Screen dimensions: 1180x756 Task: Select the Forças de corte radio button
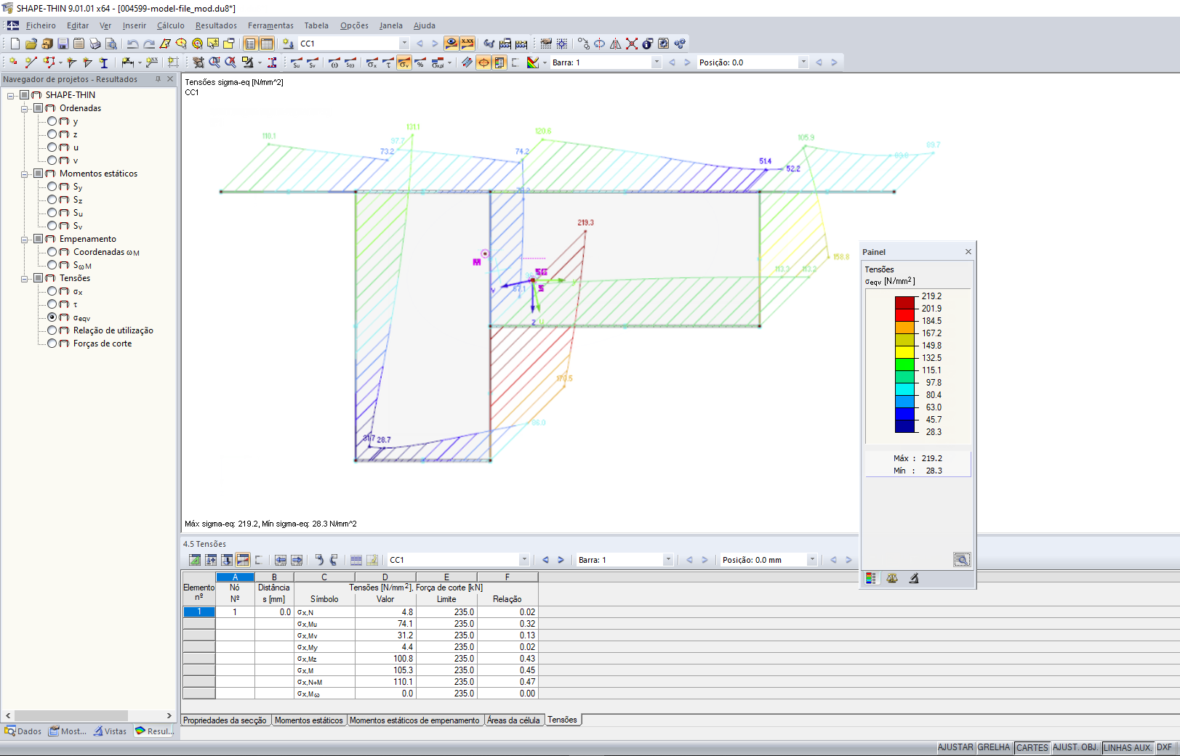pos(52,344)
